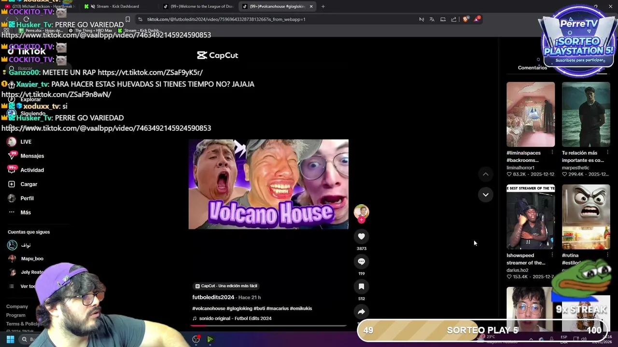
Task: Open the #liminalspaces #backrooms video thumbnail
Action: pyautogui.click(x=531, y=114)
